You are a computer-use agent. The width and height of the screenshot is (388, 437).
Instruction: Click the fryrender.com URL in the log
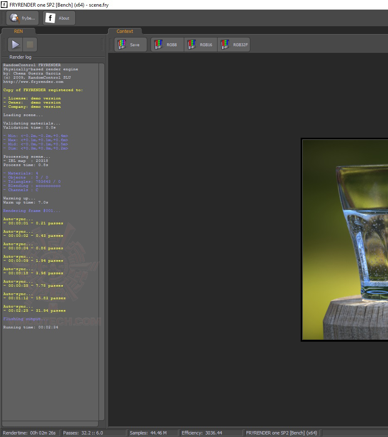coord(33,82)
